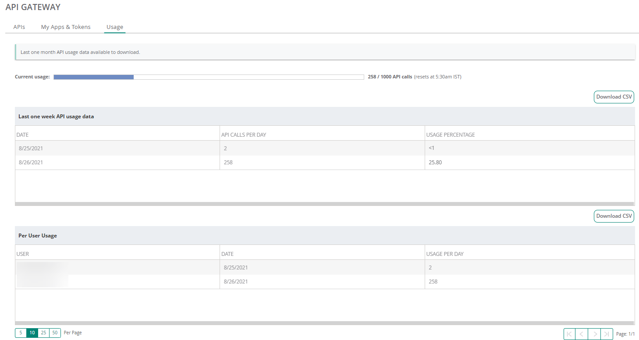Click the USAGE PERCENTAGE column header
The image size is (639, 340).
click(451, 135)
